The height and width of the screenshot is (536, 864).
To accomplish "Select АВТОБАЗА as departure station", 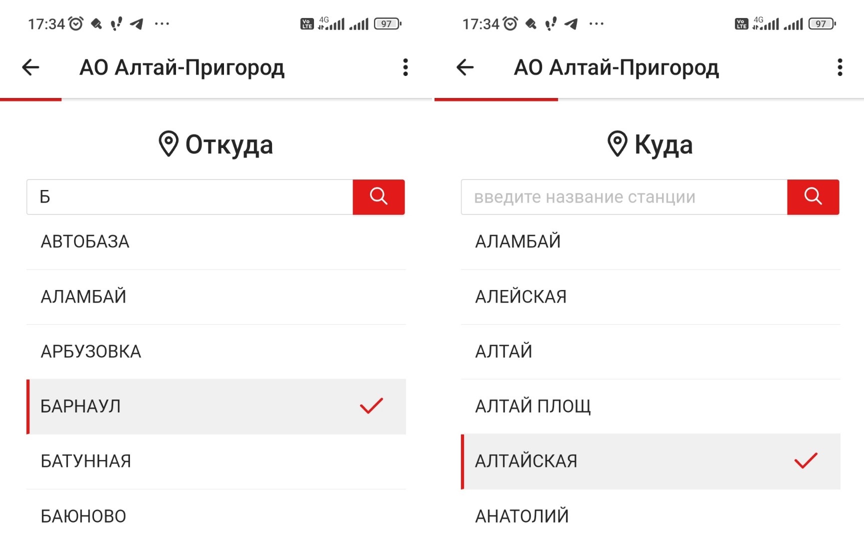I will [216, 242].
